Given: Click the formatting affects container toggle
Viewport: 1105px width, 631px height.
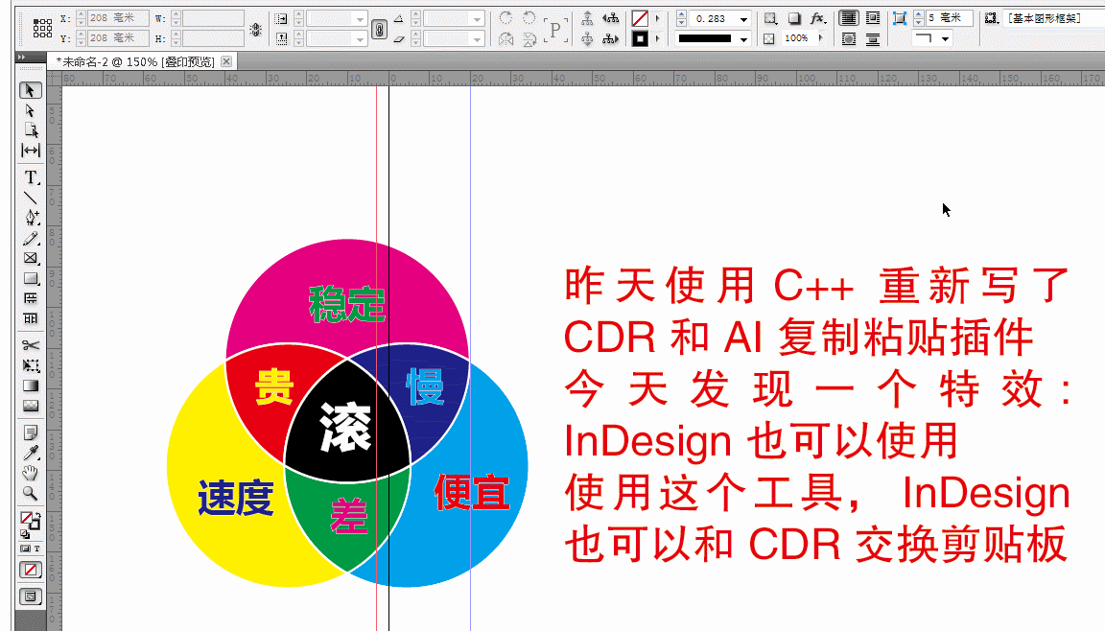Looking at the screenshot, I should coord(25,549).
